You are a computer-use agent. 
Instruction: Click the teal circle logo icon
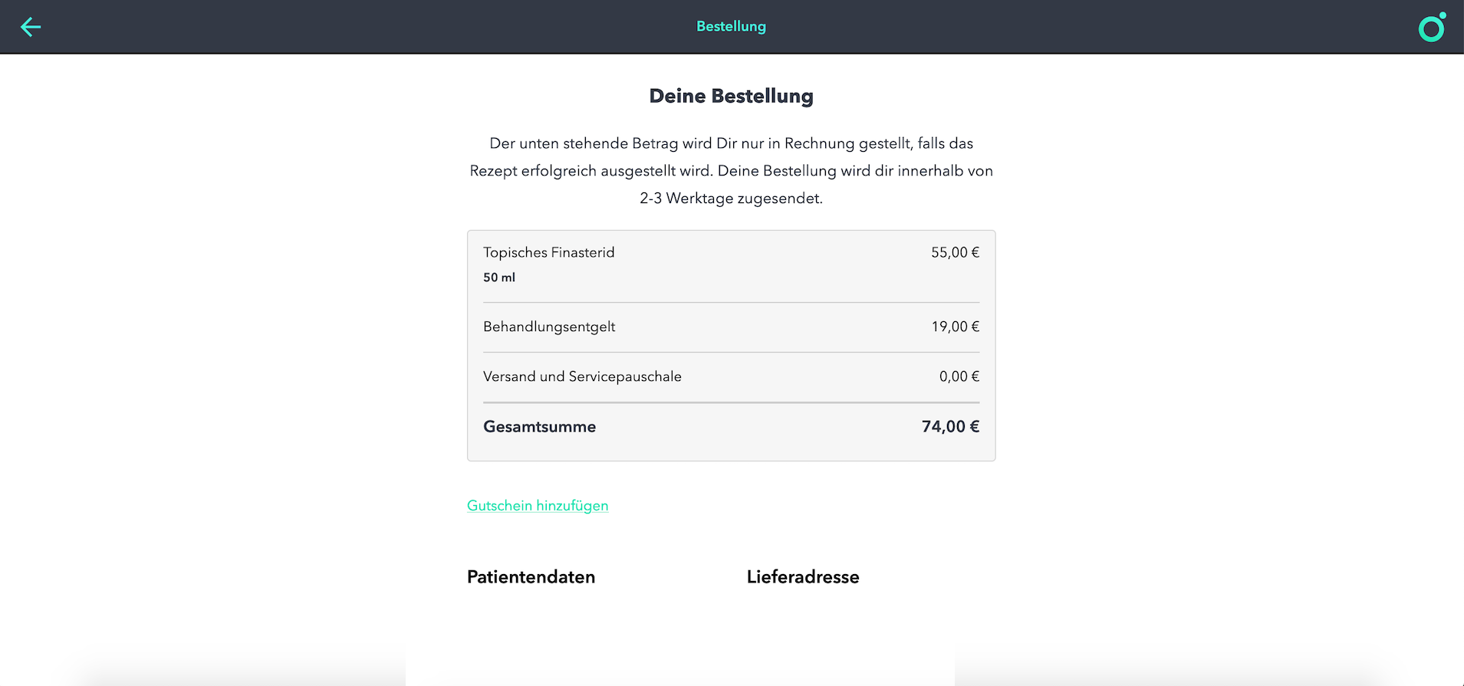tap(1431, 28)
